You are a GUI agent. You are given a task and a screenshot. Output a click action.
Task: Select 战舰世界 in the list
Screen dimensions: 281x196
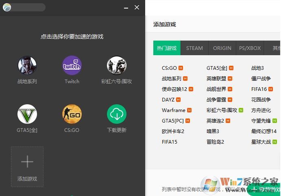216,89
